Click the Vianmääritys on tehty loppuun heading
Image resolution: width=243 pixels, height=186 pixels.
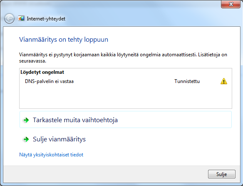pos(64,40)
